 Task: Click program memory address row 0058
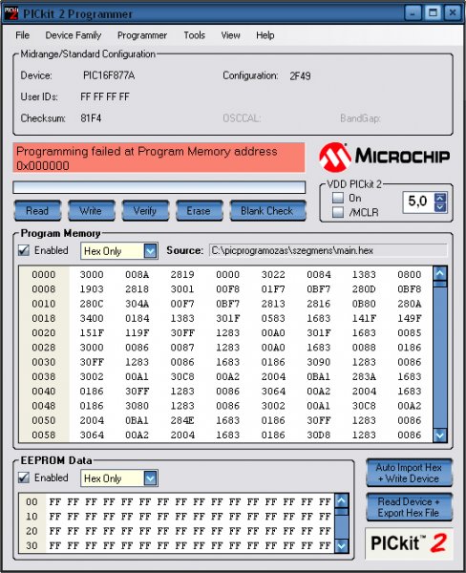click(44, 435)
